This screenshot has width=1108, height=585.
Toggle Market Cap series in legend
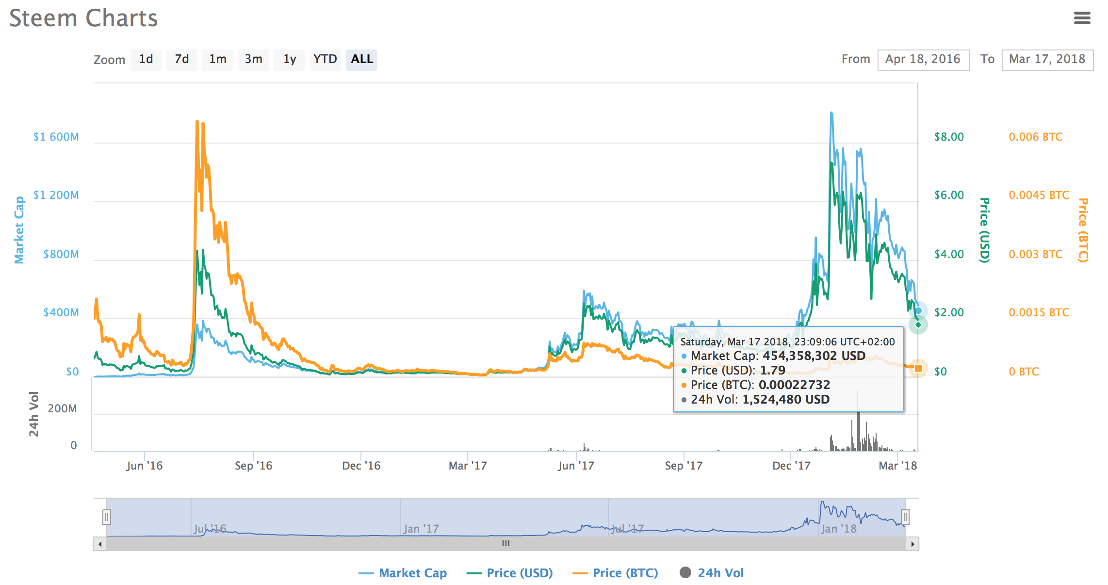(403, 573)
